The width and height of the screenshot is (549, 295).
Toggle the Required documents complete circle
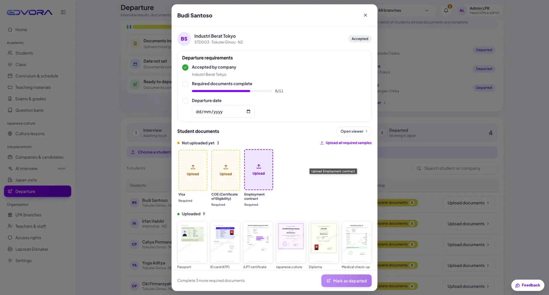185,84
